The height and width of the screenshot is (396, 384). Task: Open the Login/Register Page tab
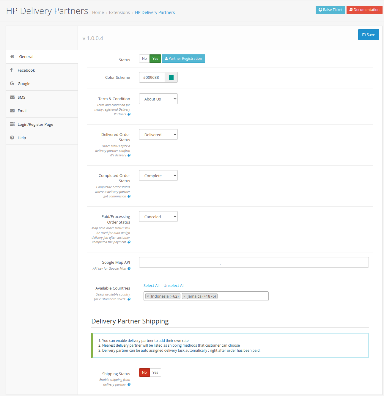pyautogui.click(x=35, y=124)
